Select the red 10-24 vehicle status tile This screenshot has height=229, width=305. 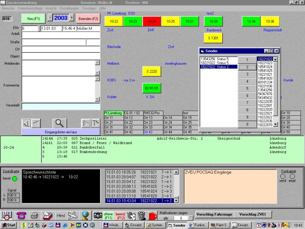[x=151, y=21]
